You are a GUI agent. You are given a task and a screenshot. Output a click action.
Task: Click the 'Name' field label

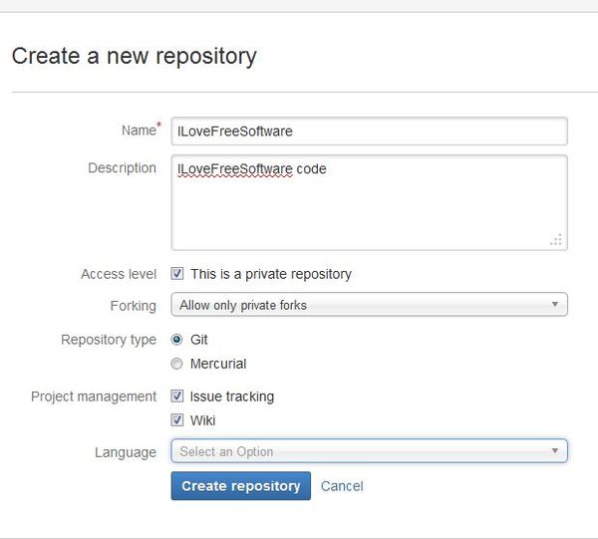[x=138, y=130]
